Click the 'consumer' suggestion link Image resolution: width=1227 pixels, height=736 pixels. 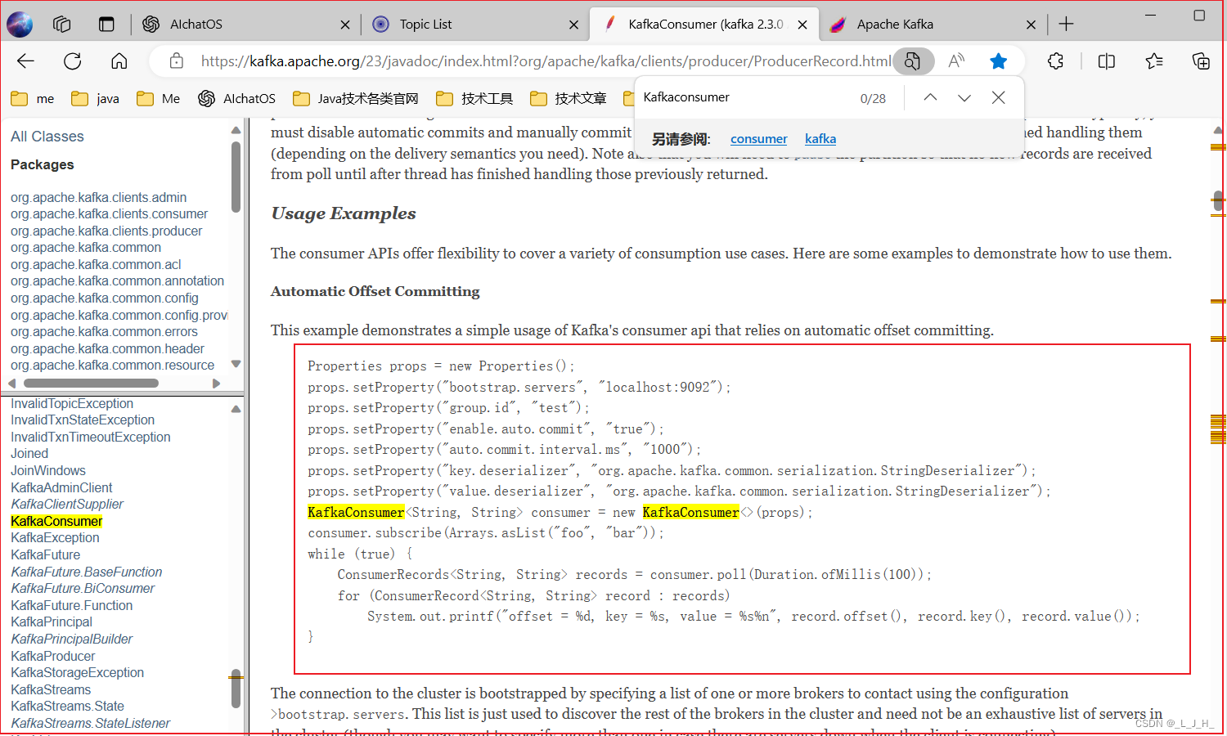758,139
